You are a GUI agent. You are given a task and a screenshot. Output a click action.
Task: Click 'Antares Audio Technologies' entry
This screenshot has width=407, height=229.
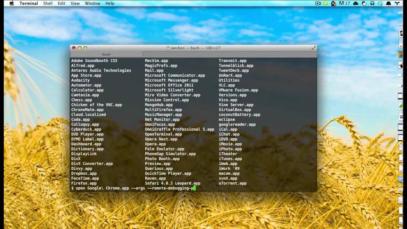[x=101, y=71]
